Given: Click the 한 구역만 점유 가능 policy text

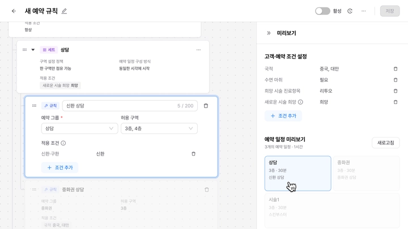Looking at the screenshot, I should point(56,68).
